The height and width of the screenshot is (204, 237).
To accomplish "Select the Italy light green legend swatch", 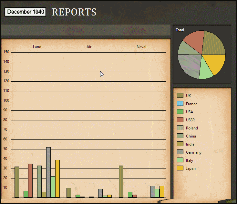I will (180, 160).
